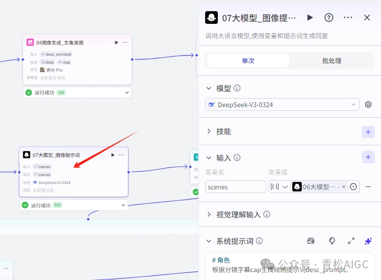Screen dimensions: 381x280
Task: Delete the scenes input row
Action: (368, 187)
